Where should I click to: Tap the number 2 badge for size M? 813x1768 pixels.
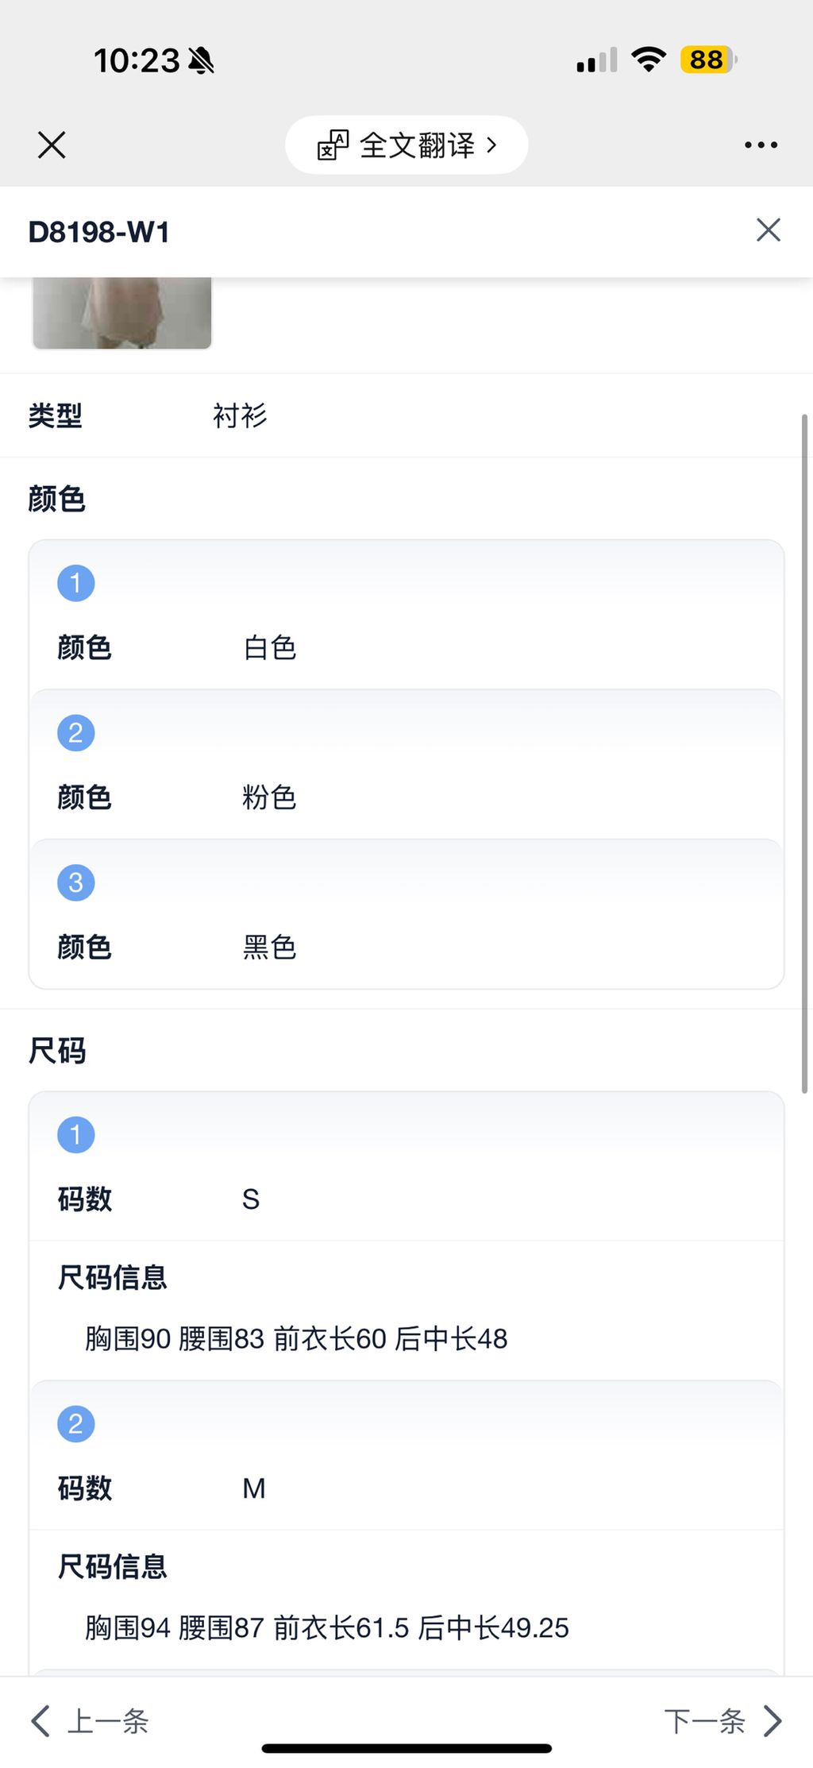click(76, 1423)
